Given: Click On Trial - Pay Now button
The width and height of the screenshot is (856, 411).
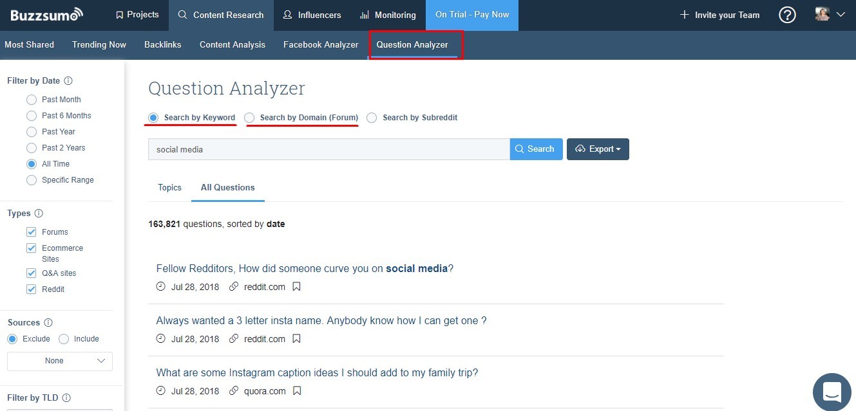Looking at the screenshot, I should (472, 15).
